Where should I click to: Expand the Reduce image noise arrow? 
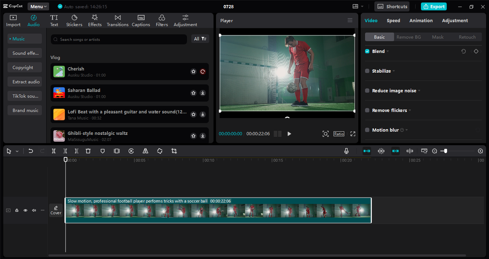419,91
